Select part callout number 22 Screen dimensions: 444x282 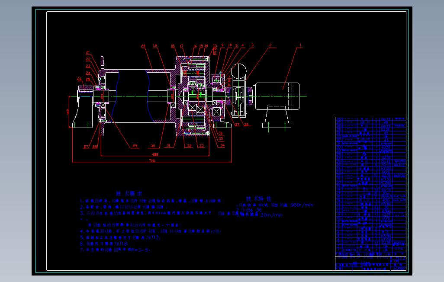tap(88, 59)
